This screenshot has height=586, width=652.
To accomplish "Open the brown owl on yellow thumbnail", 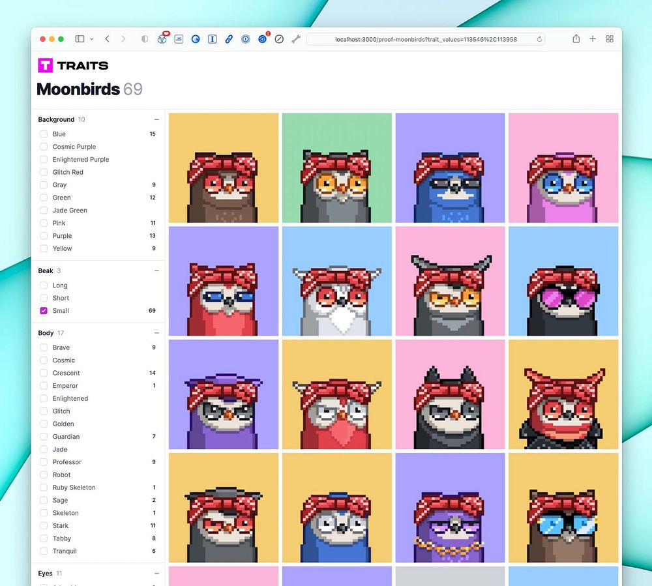I will [x=224, y=168].
